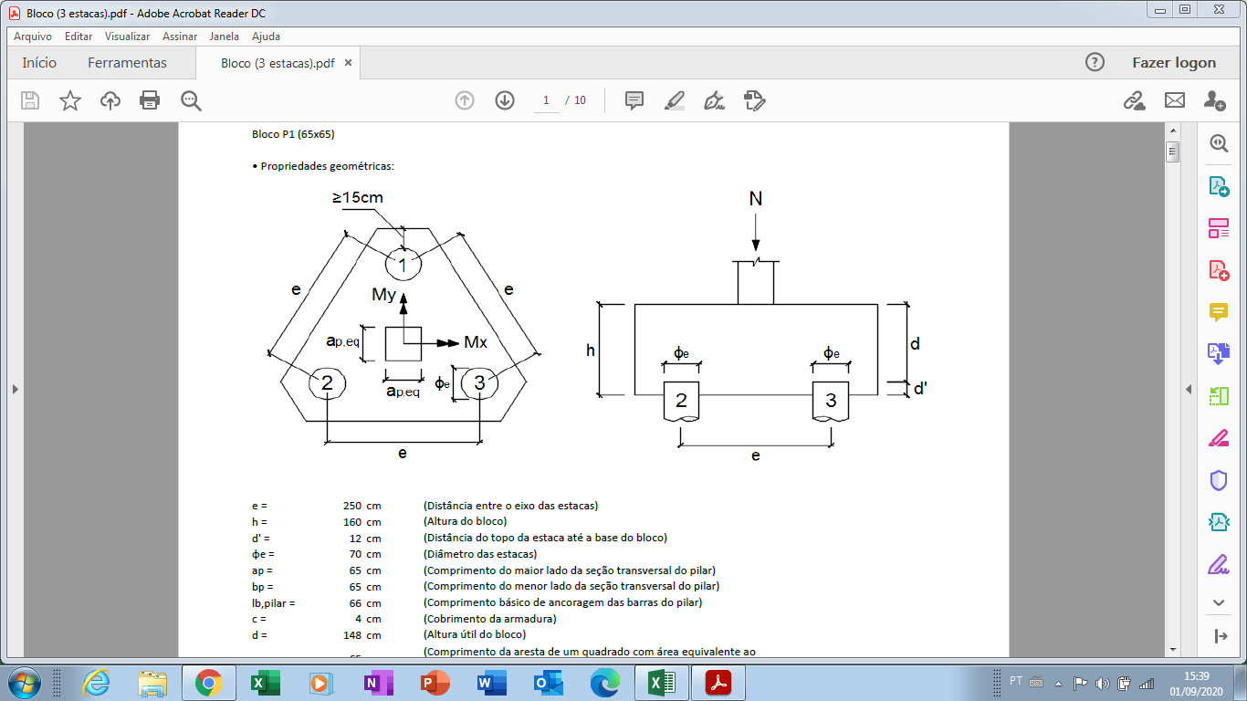Collapse the right tools pane arrow-bar button
The image size is (1247, 701).
1219,636
